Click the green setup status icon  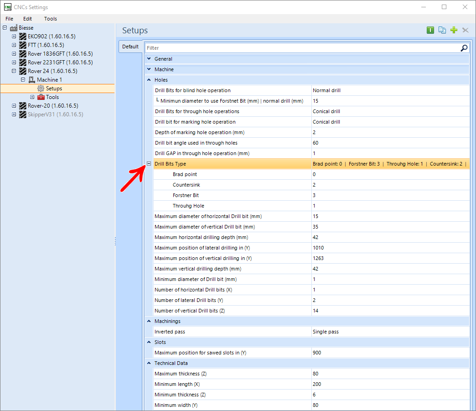430,30
